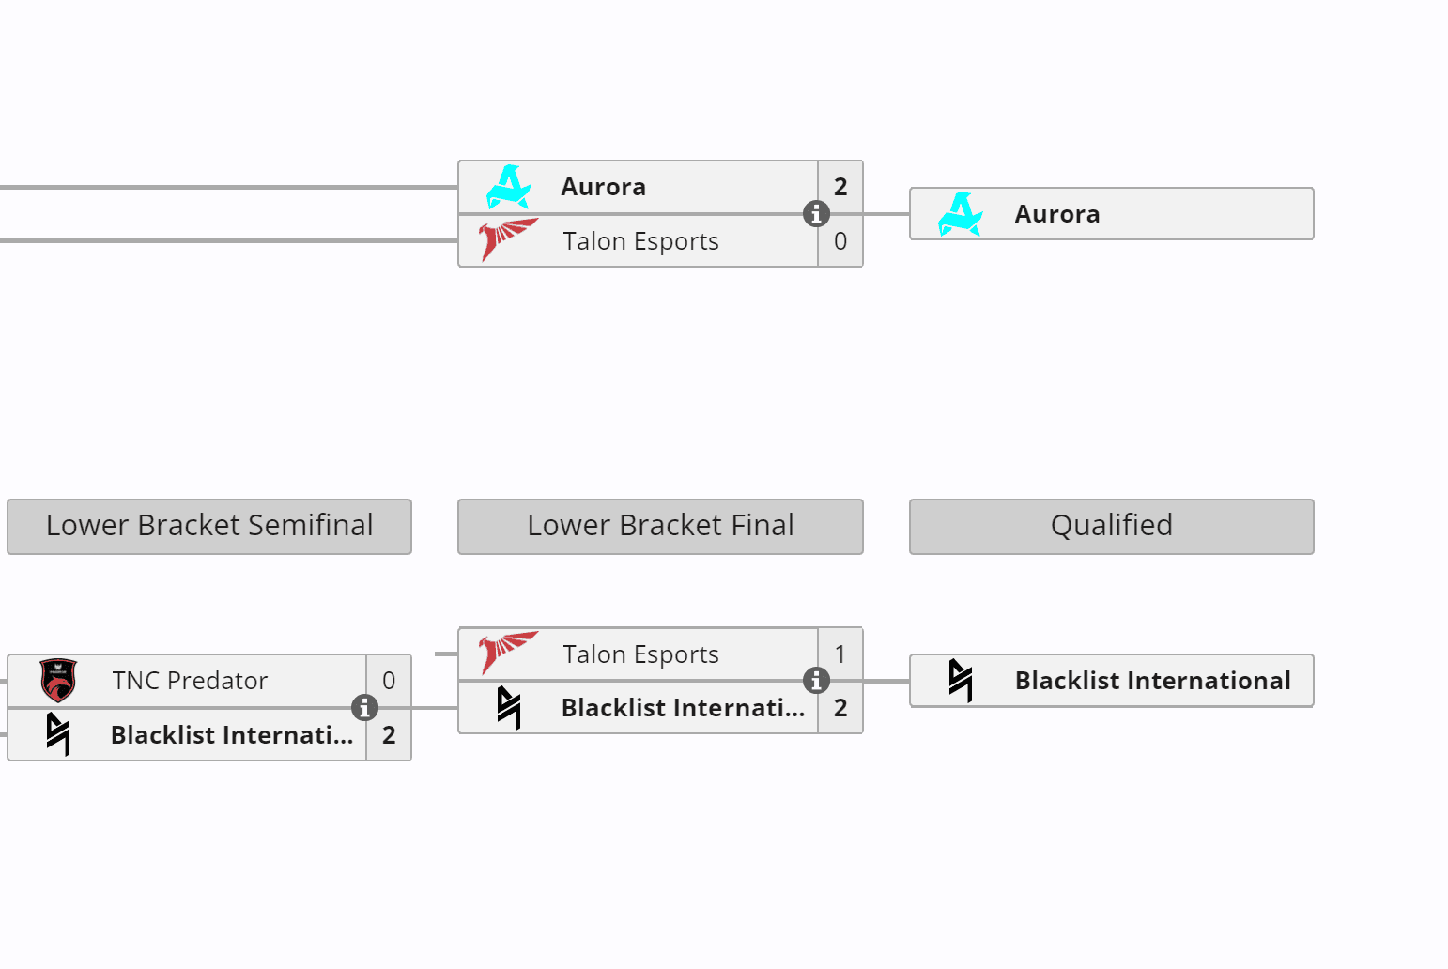This screenshot has height=969, width=1448.
Task: Open qualified Blacklist International team link
Action: tap(1152, 680)
